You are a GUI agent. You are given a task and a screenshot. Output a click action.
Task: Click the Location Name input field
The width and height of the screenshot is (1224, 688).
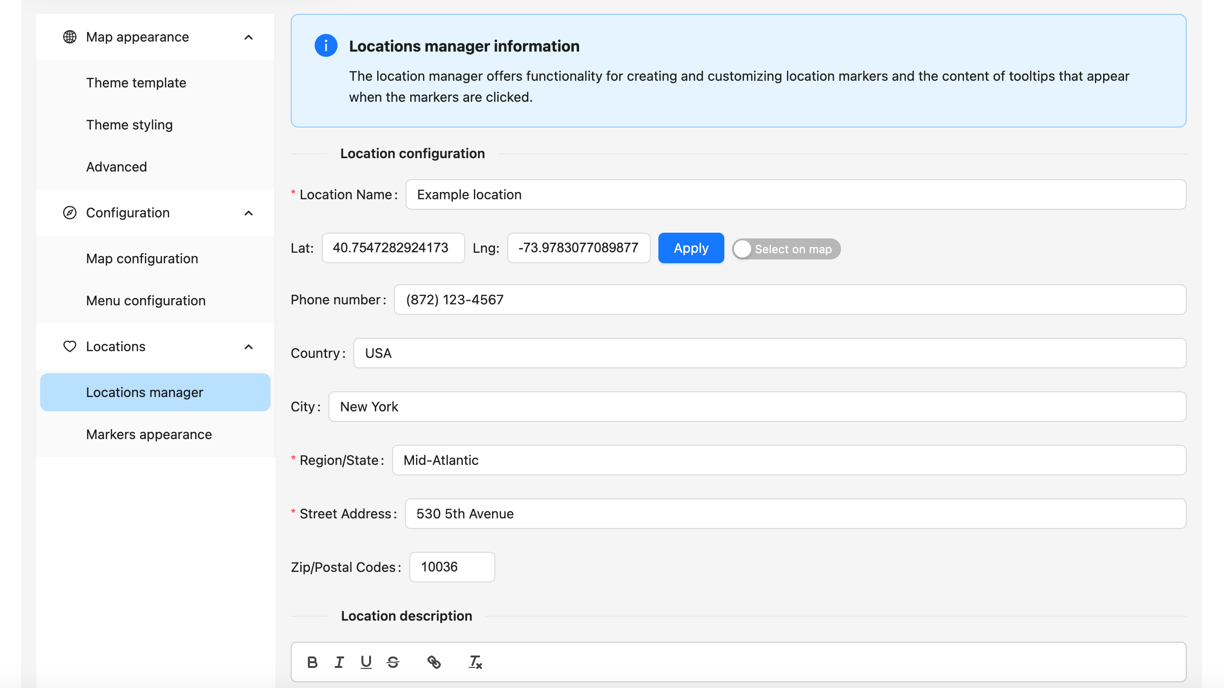click(x=796, y=194)
